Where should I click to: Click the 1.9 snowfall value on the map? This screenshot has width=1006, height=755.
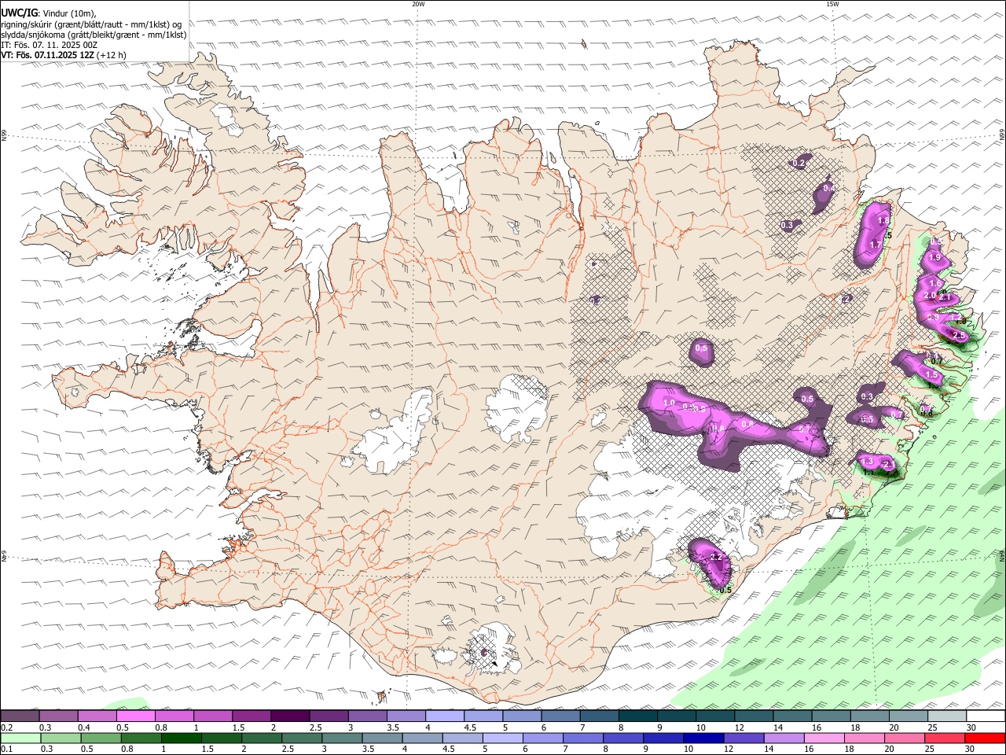934,257
